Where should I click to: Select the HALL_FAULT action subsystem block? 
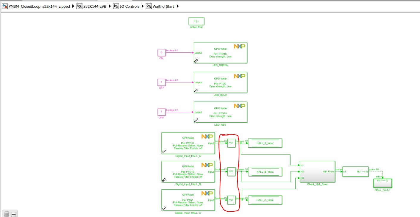[382, 183]
